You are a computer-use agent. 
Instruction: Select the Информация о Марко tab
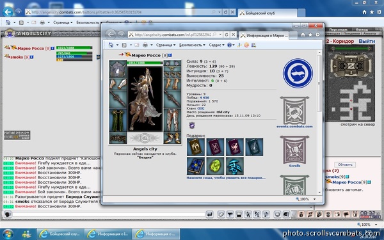click(x=264, y=35)
